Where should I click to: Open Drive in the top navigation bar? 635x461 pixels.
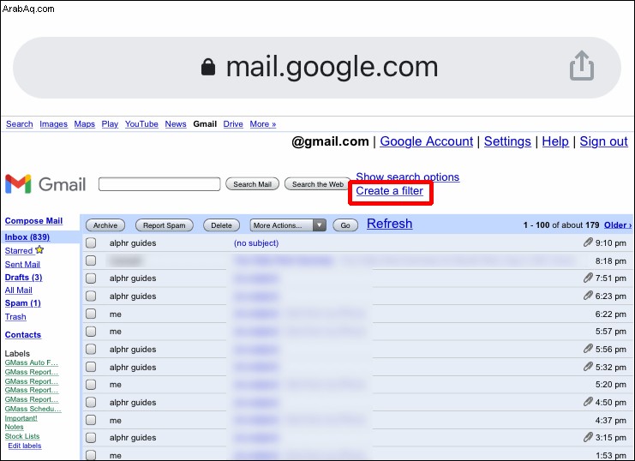(233, 124)
